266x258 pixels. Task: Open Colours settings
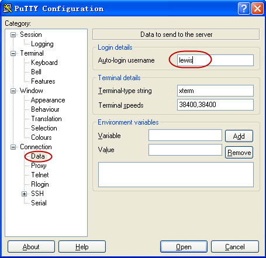pyautogui.click(x=42, y=137)
